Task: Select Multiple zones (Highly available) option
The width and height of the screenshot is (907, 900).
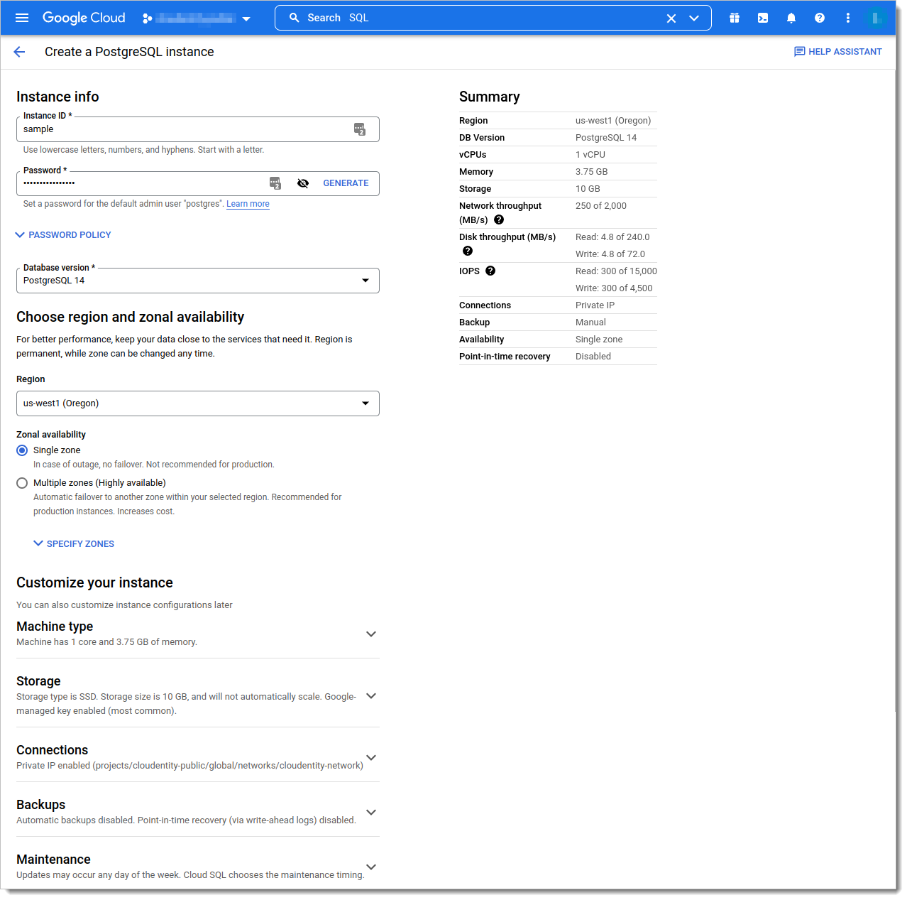Action: (x=22, y=483)
